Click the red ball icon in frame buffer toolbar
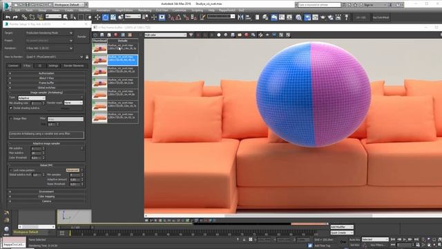 point(247,35)
